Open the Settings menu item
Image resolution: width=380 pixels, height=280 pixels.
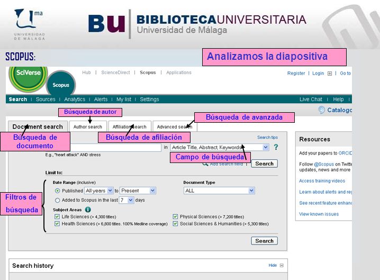pyautogui.click(x=149, y=99)
